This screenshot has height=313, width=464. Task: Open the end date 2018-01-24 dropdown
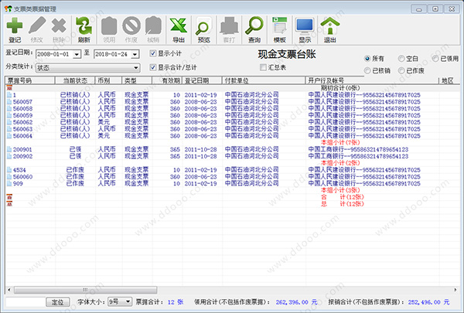point(135,54)
